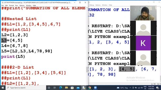This screenshot has height=90, width=161.
Task: Open the volume icon in system tray
Action: [142, 88]
